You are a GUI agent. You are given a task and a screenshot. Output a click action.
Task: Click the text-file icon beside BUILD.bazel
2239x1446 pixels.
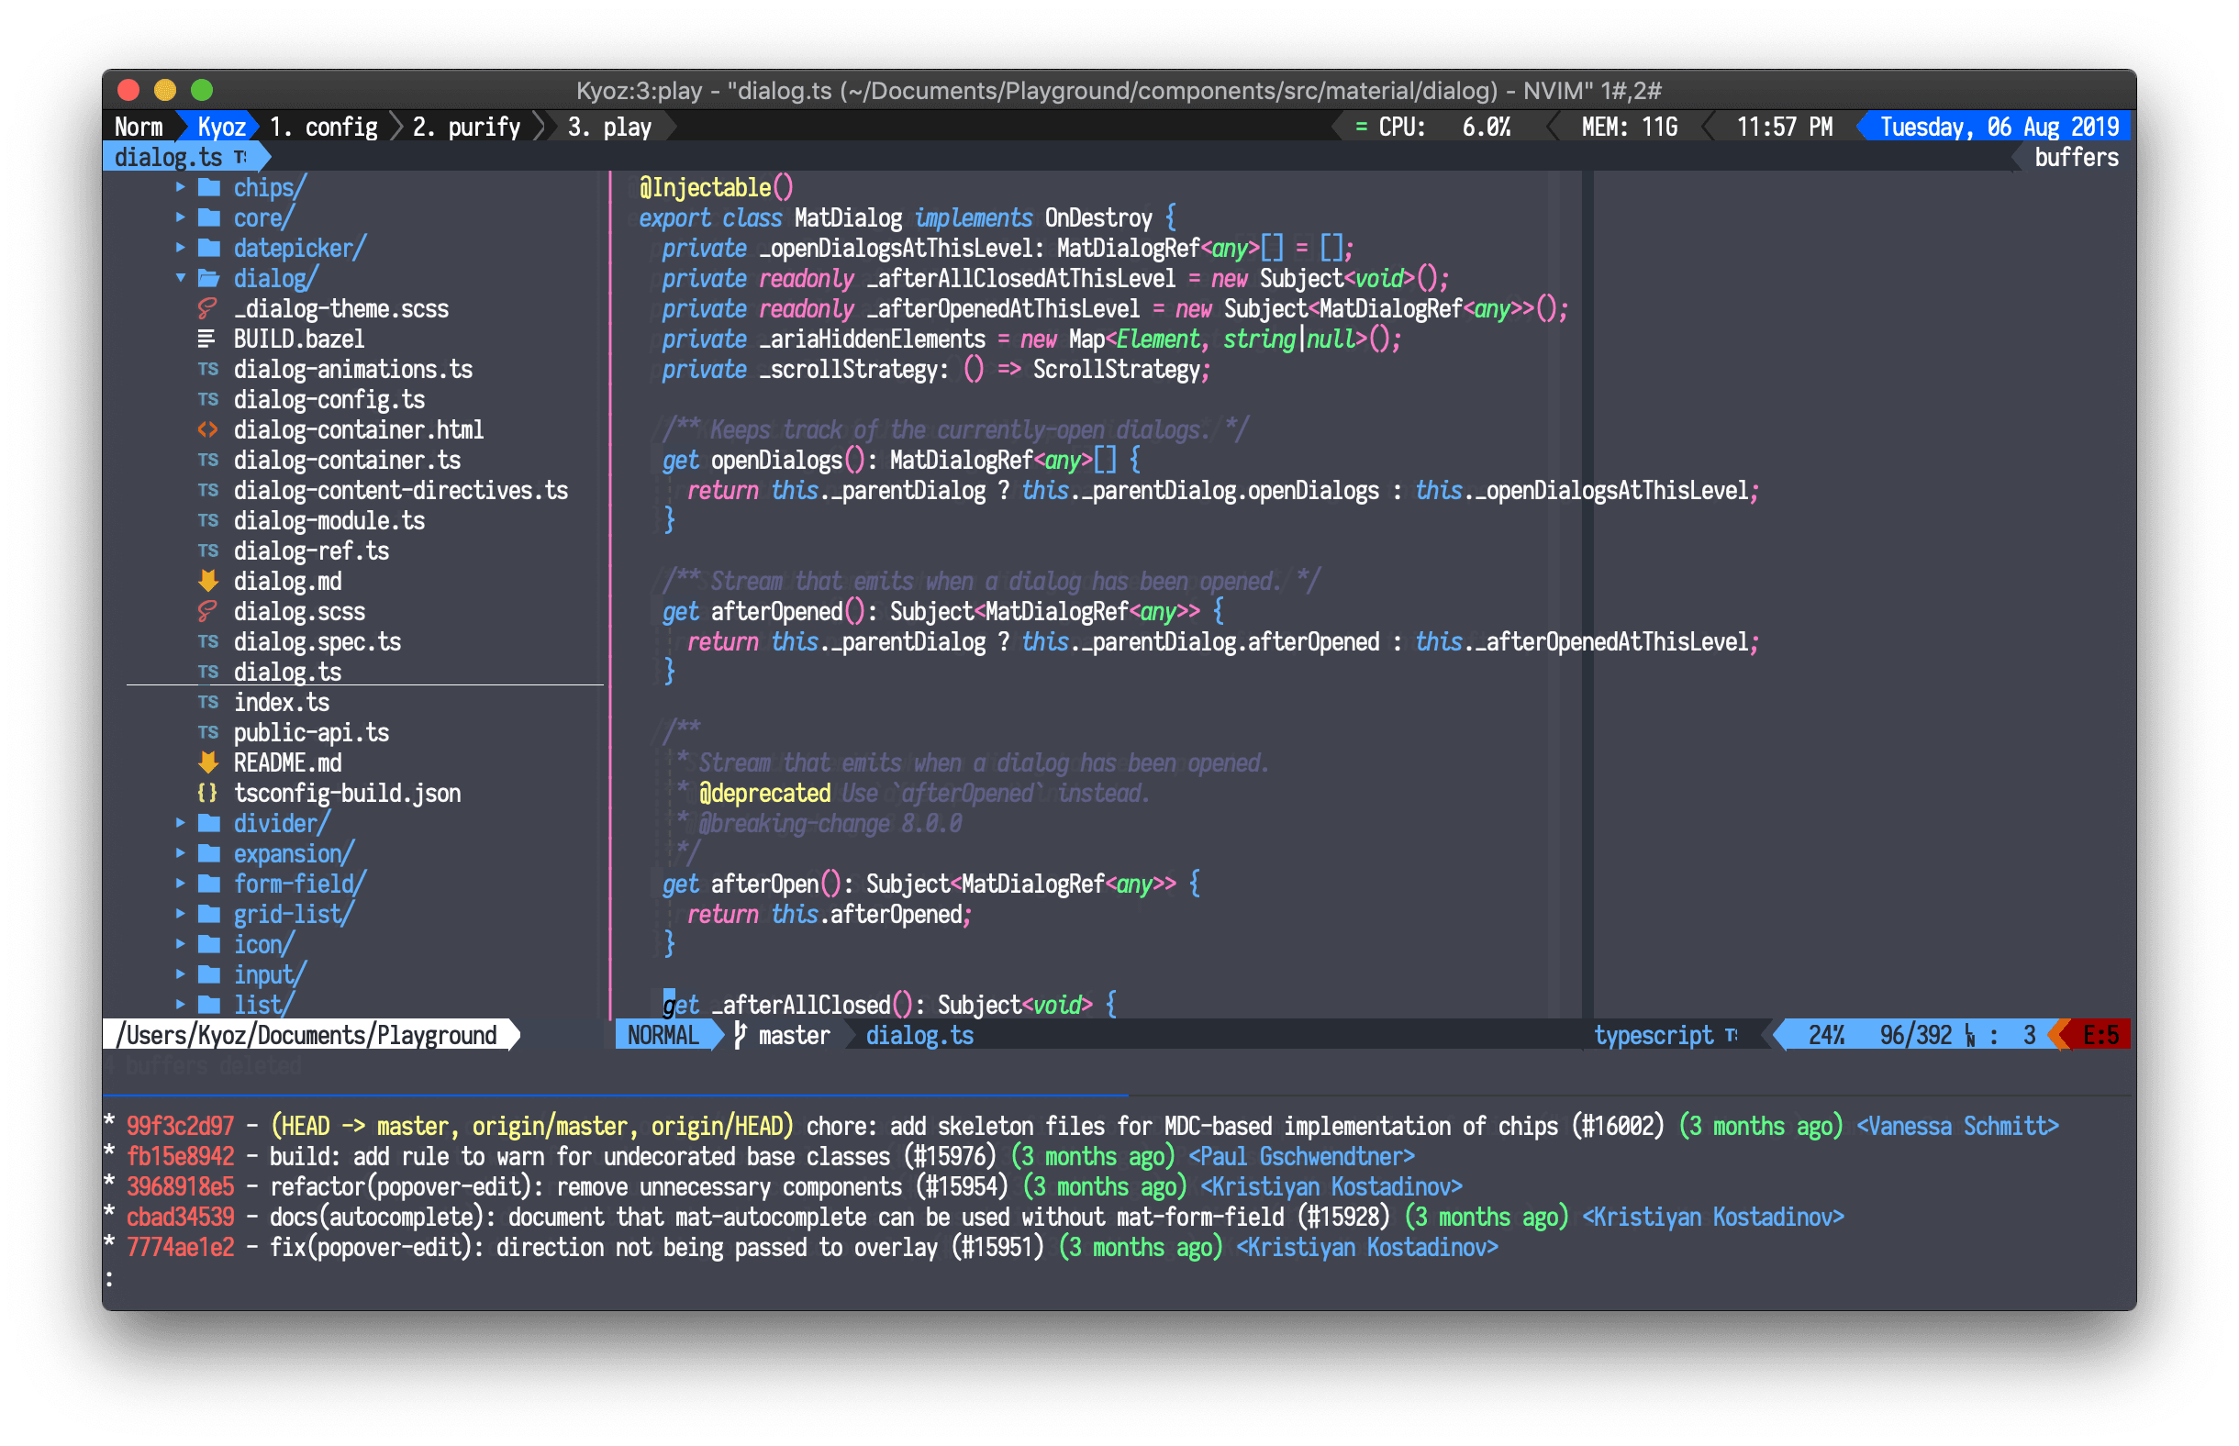tap(207, 339)
